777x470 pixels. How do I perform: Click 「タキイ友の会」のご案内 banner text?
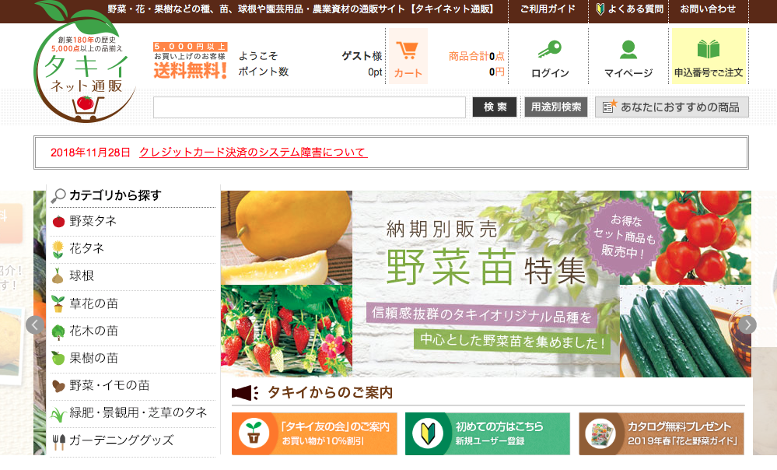[335, 433]
